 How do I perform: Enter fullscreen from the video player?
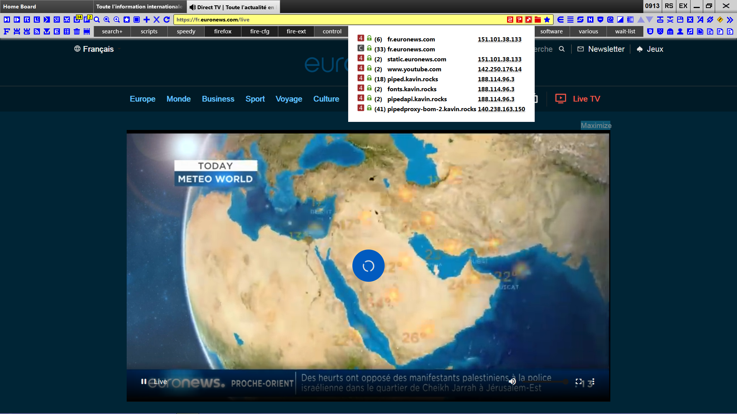coord(578,381)
